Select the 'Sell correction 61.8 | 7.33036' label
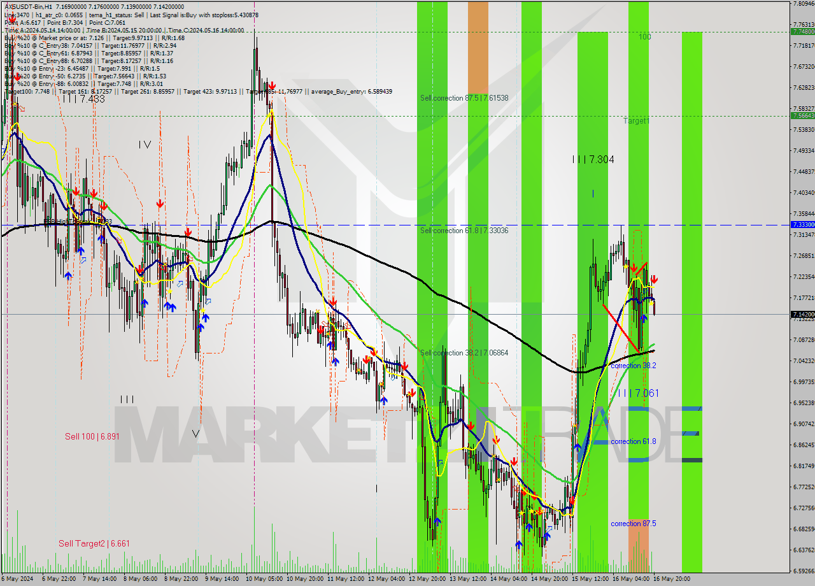815x586 pixels. click(x=464, y=230)
